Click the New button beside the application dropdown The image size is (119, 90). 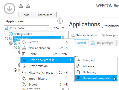pos(56,28)
